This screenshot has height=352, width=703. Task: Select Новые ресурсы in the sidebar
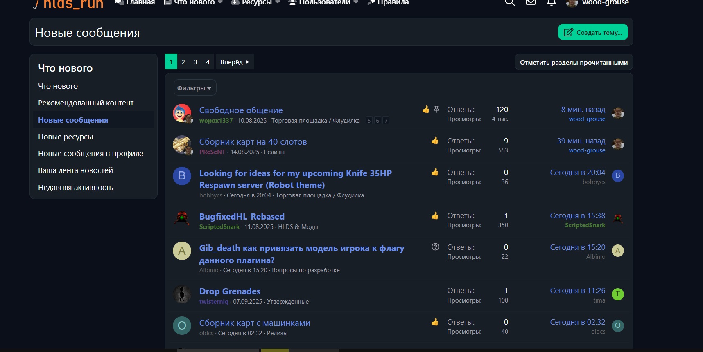[x=66, y=137]
